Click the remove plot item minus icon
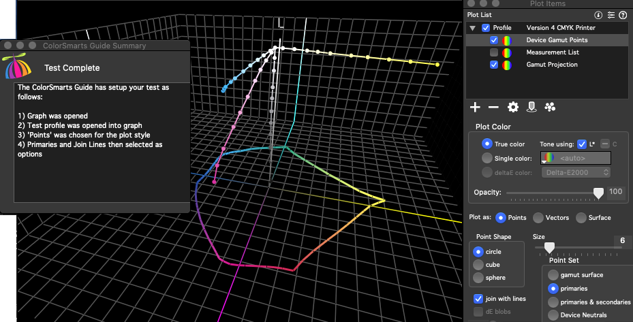 pyautogui.click(x=493, y=108)
